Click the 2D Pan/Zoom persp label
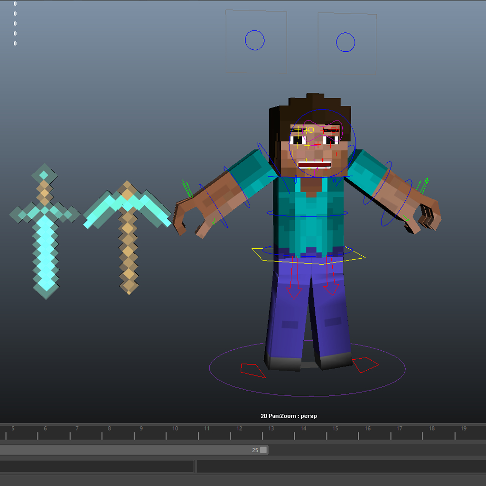486x486 pixels. (x=290, y=416)
